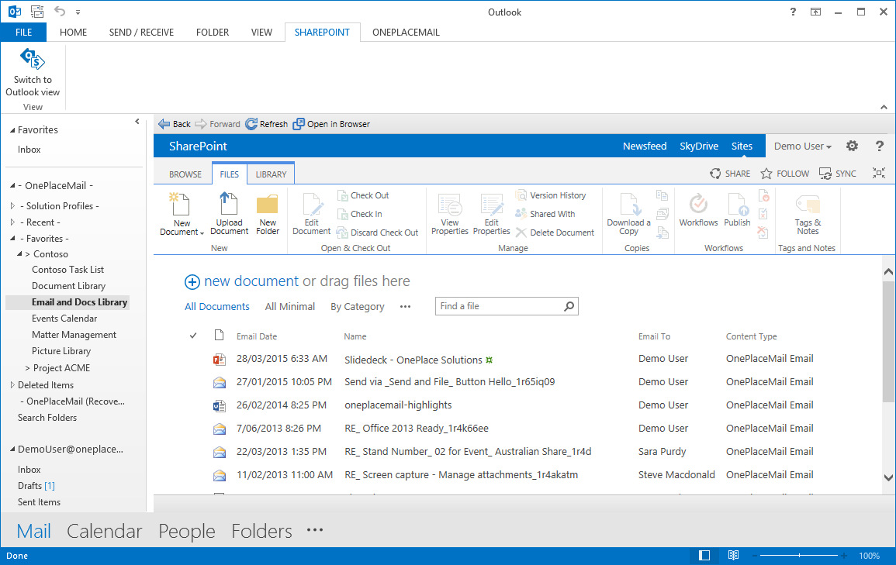
Task: Click the Version History icon
Action: click(521, 195)
